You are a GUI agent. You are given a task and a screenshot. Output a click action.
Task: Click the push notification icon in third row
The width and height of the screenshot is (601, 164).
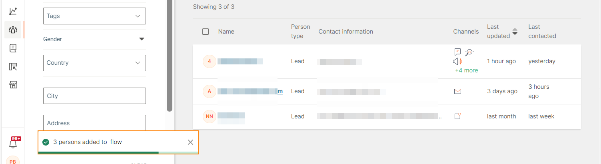[x=458, y=116]
